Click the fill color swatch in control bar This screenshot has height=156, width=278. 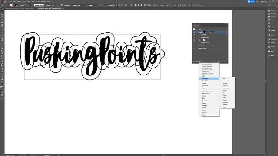point(11,5)
